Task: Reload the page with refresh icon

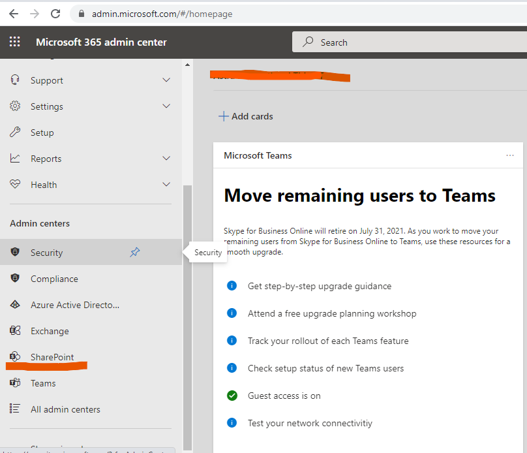Action: (x=55, y=14)
